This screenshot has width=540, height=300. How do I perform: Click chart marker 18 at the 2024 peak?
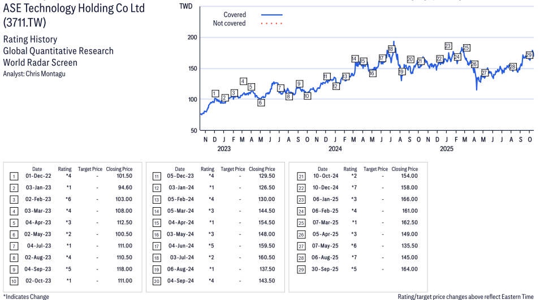tap(391, 49)
